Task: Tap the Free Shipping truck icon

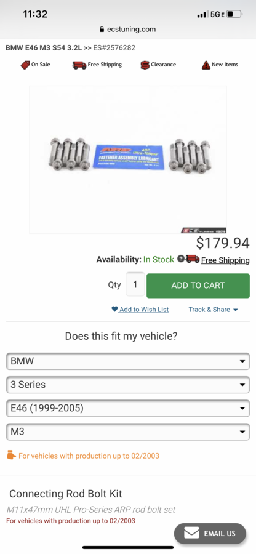Action: click(x=79, y=65)
